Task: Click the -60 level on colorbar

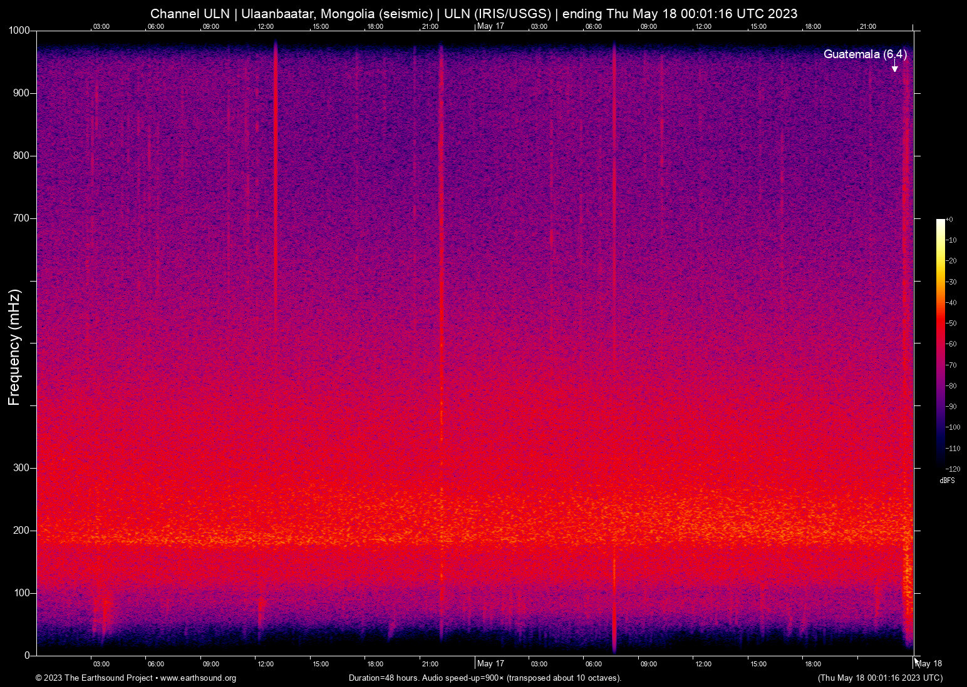Action: point(949,344)
